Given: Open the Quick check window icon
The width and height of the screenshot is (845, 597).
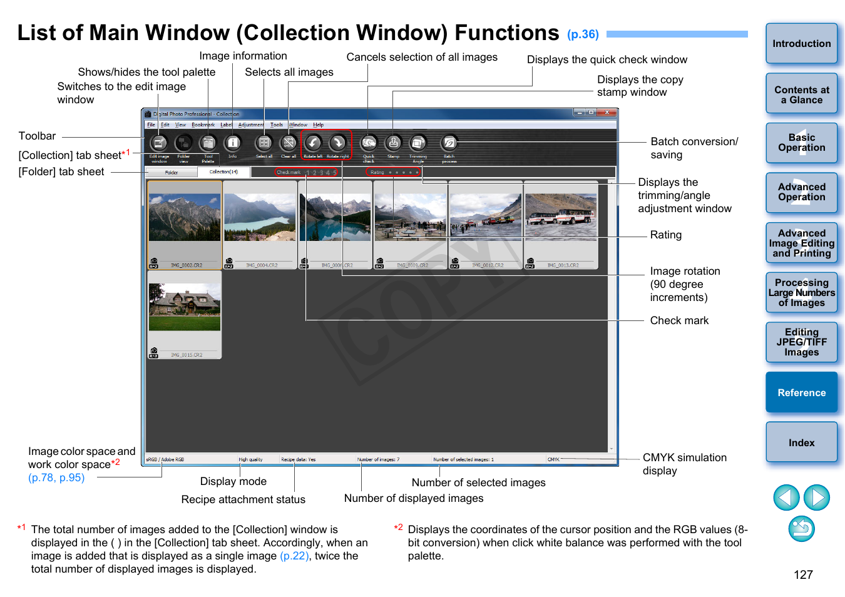Looking at the screenshot, I should [x=369, y=143].
